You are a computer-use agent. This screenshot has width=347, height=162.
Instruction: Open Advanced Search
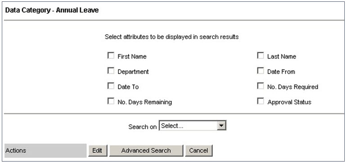[146, 151]
